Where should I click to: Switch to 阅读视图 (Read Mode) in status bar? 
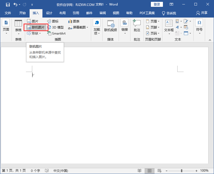click(x=140, y=170)
